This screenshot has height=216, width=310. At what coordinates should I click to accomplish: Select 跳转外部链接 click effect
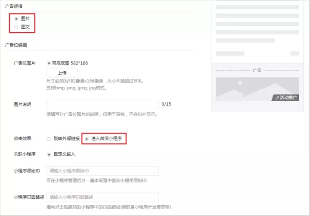49,139
